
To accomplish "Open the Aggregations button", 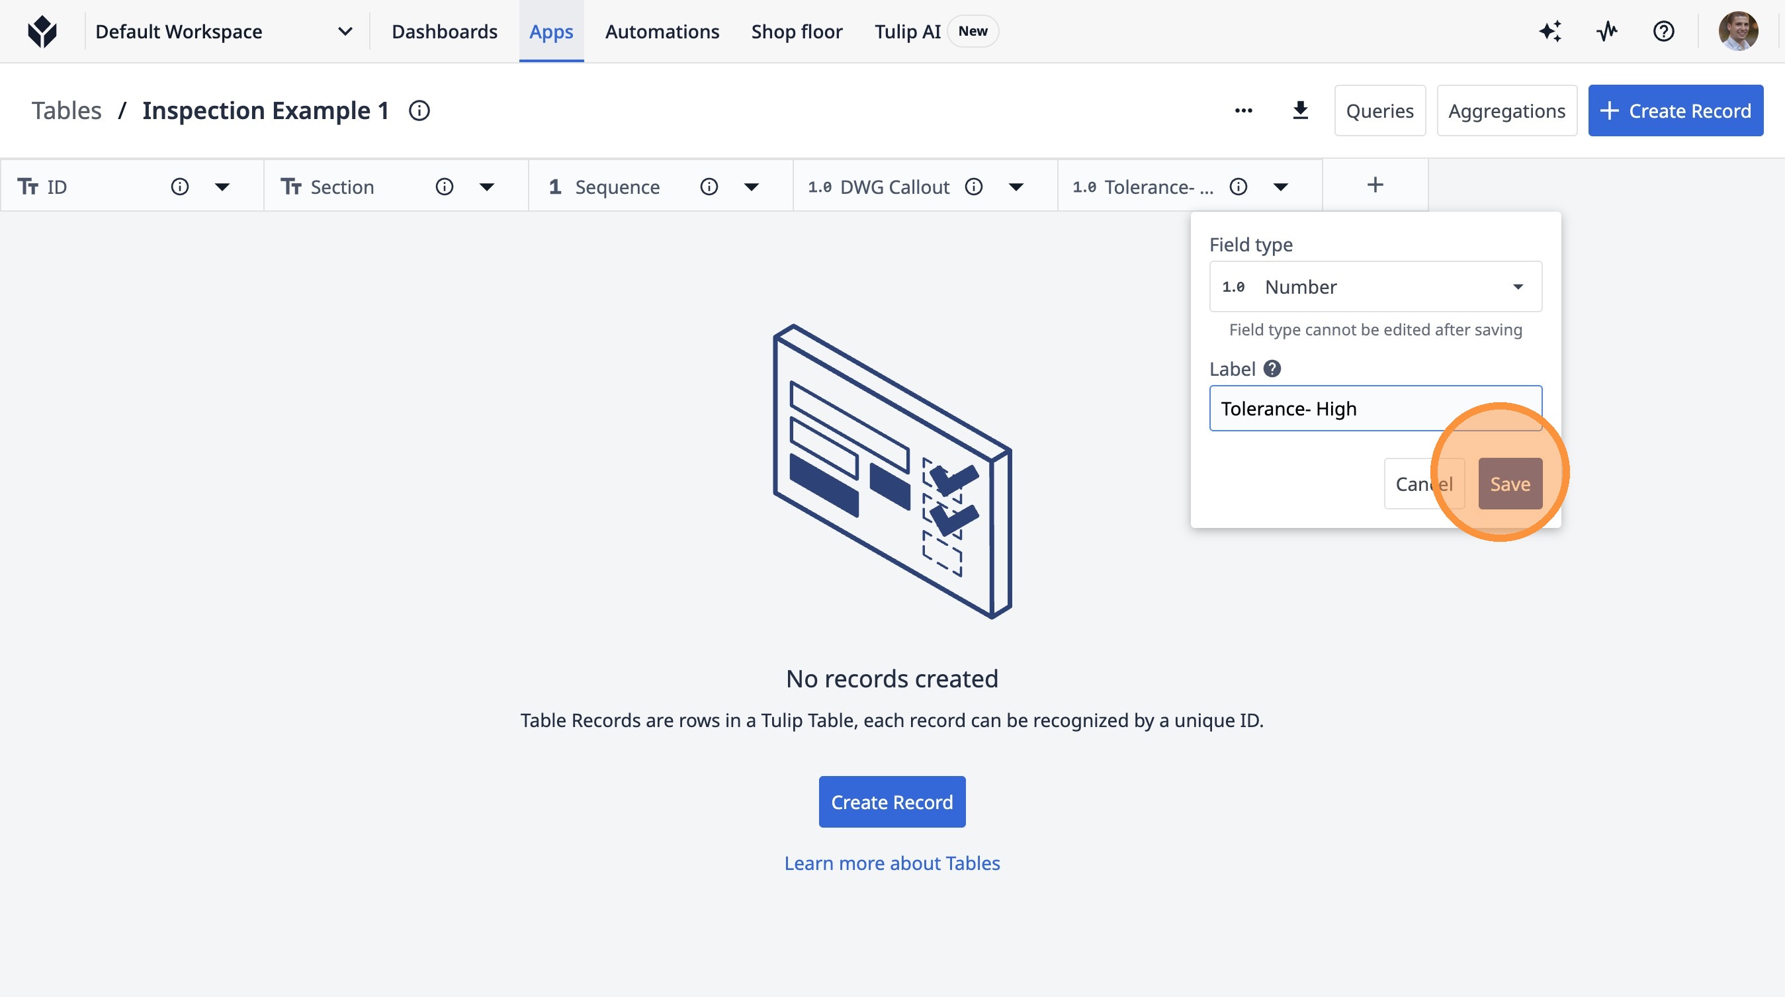I will coord(1506,111).
